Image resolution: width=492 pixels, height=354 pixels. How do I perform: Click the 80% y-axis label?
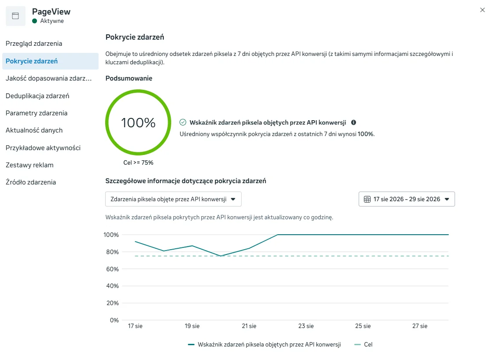[x=112, y=252]
